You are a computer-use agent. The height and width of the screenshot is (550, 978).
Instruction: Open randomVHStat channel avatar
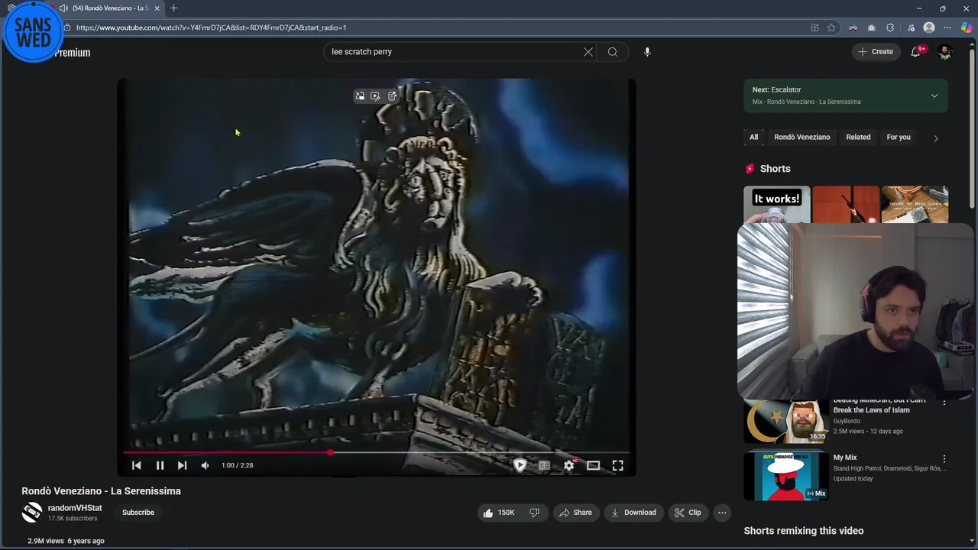pyautogui.click(x=32, y=513)
